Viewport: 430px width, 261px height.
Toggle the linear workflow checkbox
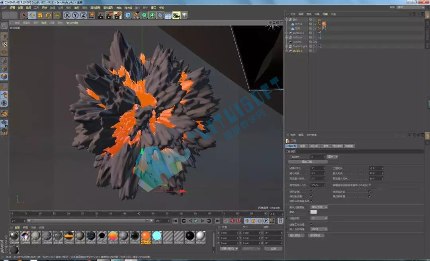(x=311, y=224)
